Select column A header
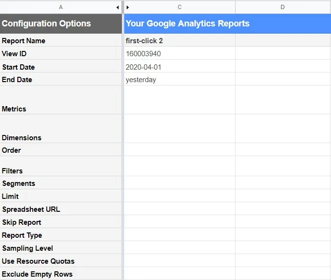The width and height of the screenshot is (331, 280). (x=61, y=7)
